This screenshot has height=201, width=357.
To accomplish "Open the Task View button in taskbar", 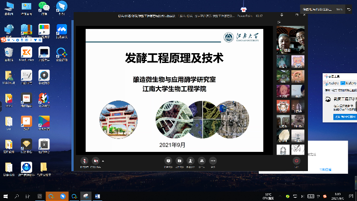I will coord(28,196).
